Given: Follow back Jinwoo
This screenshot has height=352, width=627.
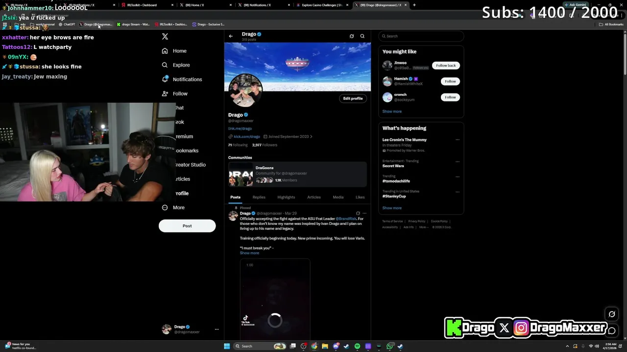Looking at the screenshot, I should tap(446, 66).
